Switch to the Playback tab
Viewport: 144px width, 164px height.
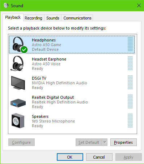click(13, 18)
